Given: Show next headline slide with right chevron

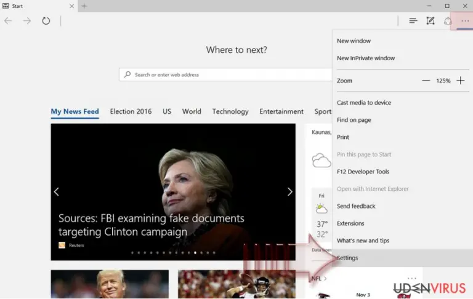Looking at the screenshot, I should [x=289, y=192].
